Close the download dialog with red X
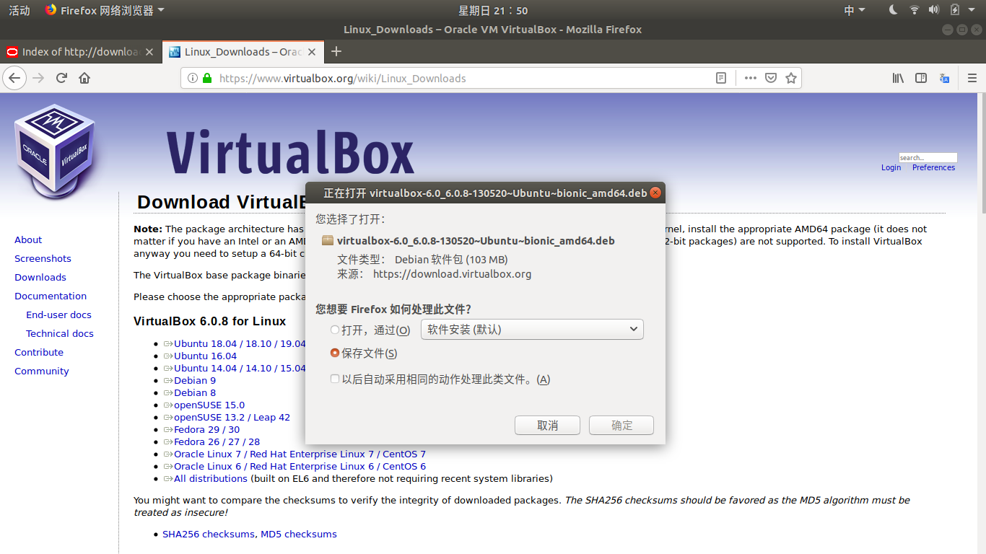Screen dimensions: 986x554 655,193
